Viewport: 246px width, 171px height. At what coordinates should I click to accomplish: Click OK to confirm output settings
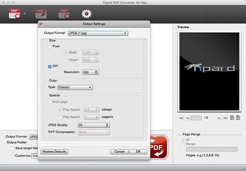click(x=138, y=151)
